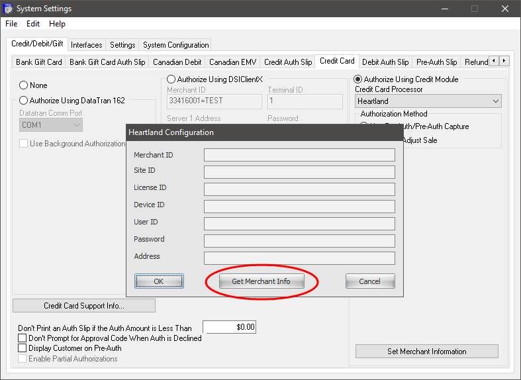This screenshot has height=380, width=521.
Task: Open the Canadian Debit tab
Action: (177, 62)
